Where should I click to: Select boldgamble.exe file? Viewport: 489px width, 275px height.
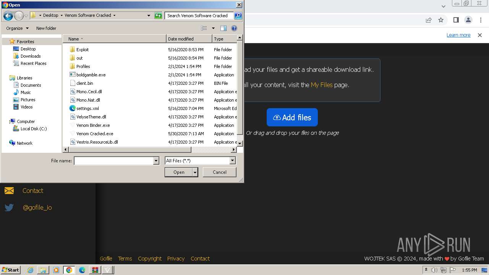[91, 75]
